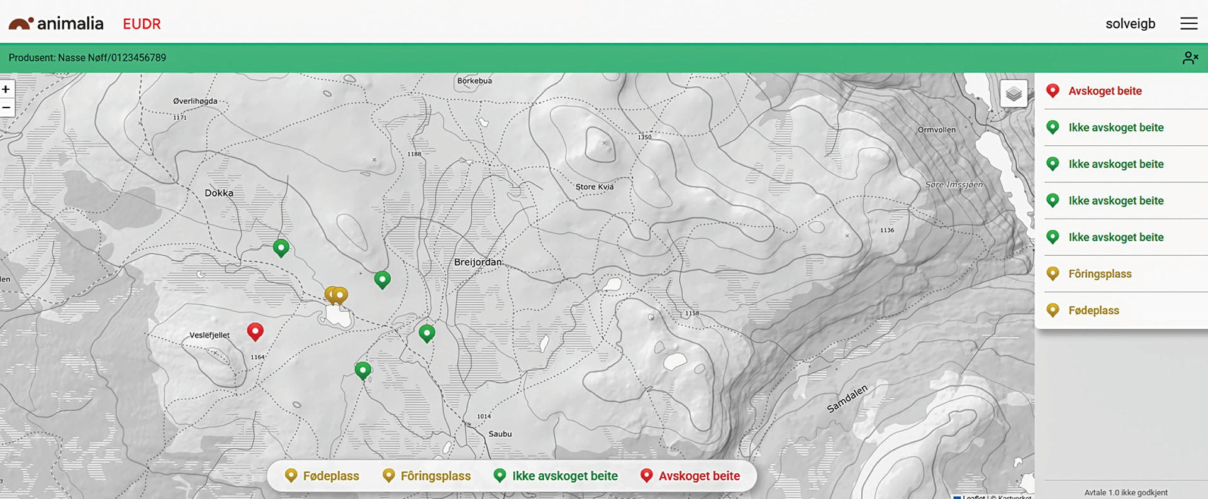Click the animalia logo
The width and height of the screenshot is (1208, 499).
click(56, 24)
